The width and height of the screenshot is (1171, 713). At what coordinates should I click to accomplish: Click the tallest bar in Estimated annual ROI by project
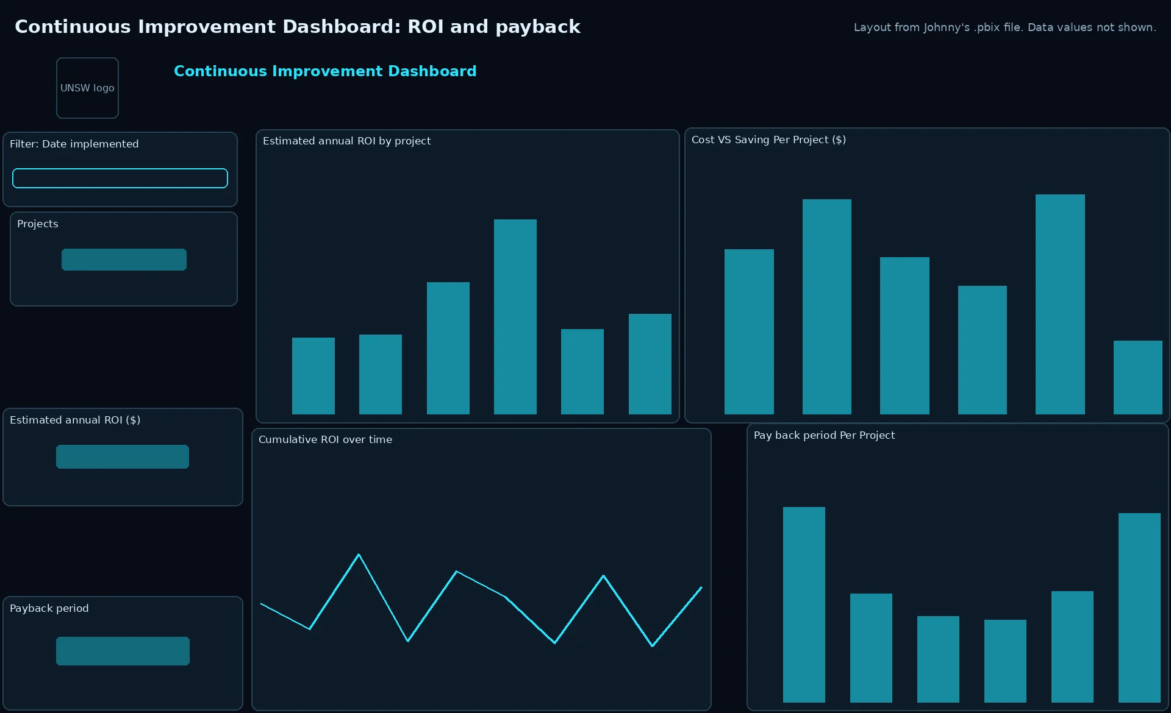click(515, 317)
